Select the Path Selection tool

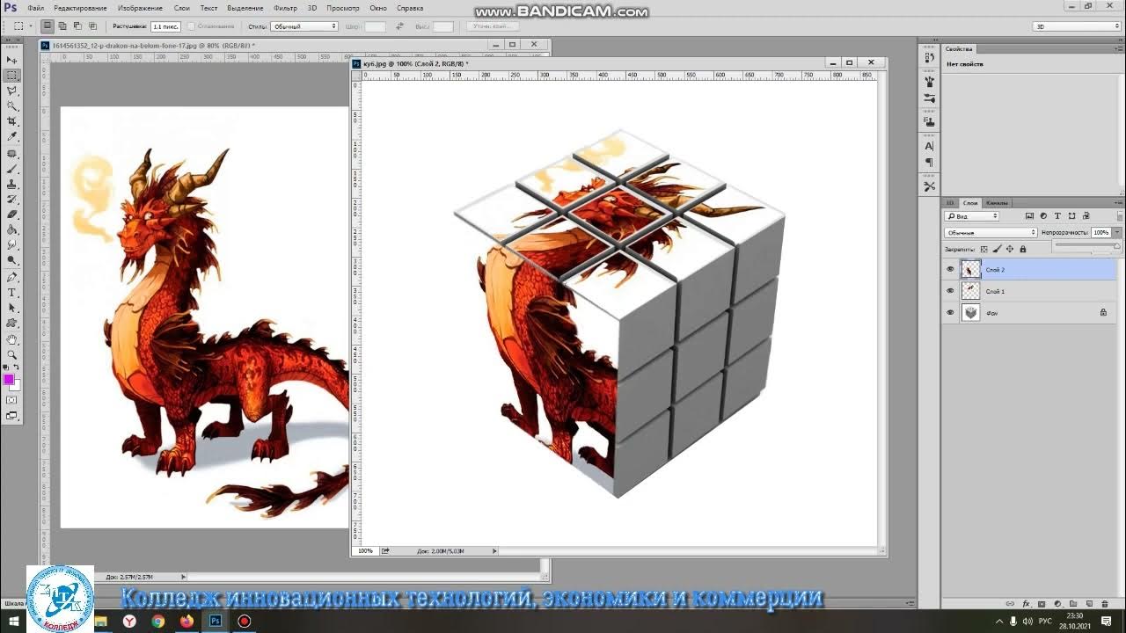(13, 308)
